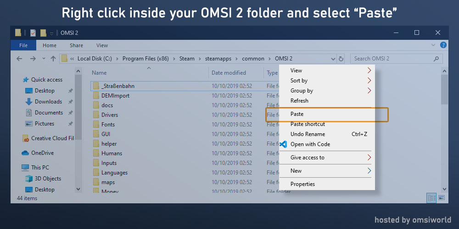Select the Drivers folder icon
Screen dimensions: 459x229
point(96,115)
